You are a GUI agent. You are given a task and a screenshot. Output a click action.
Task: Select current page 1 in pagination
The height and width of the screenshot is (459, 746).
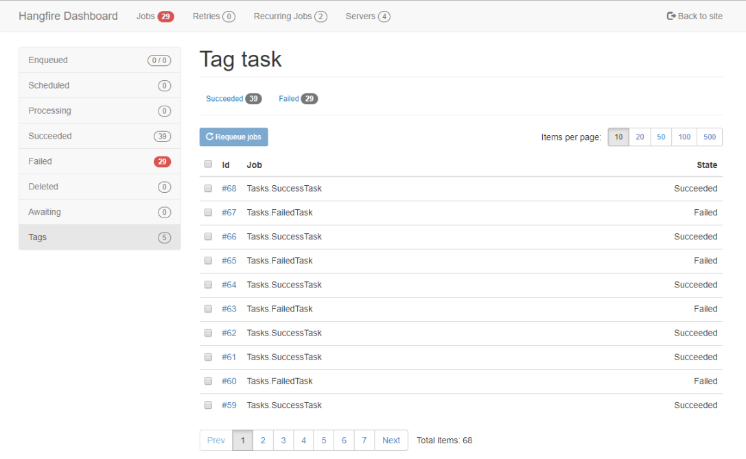[x=243, y=440]
